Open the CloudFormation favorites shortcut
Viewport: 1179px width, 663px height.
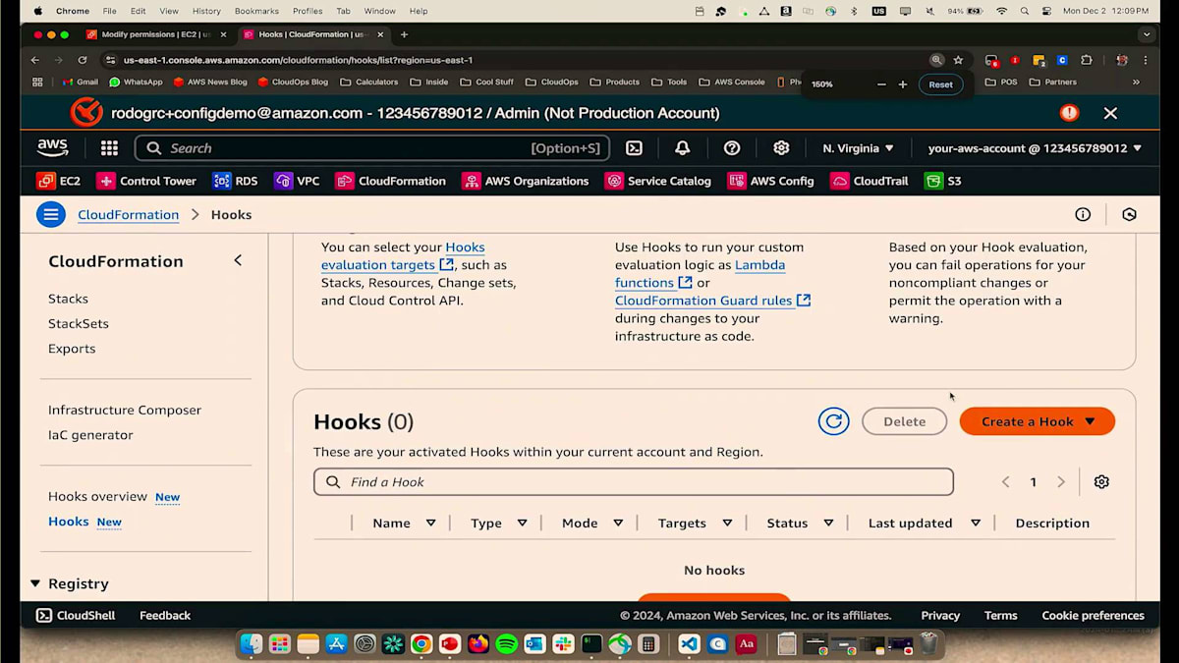click(391, 181)
